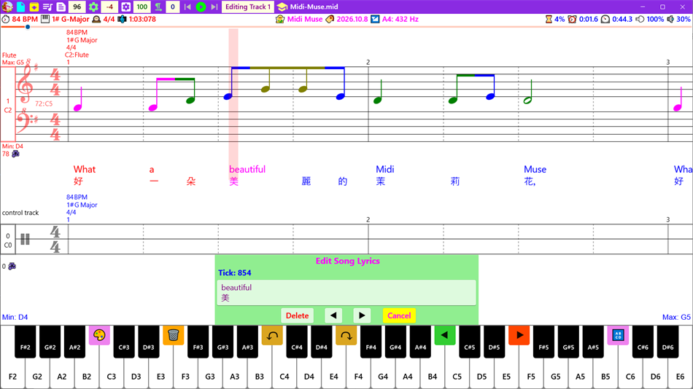Click the graduation cap icon near Midi-Muse.mid
The width and height of the screenshot is (693, 389).
tap(282, 7)
